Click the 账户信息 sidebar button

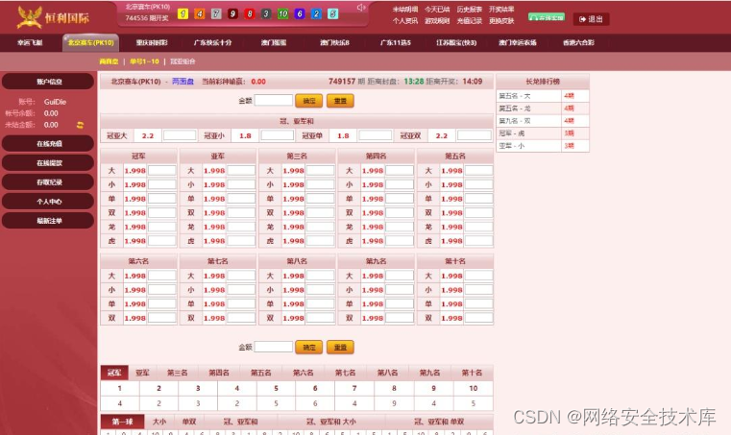coord(48,82)
